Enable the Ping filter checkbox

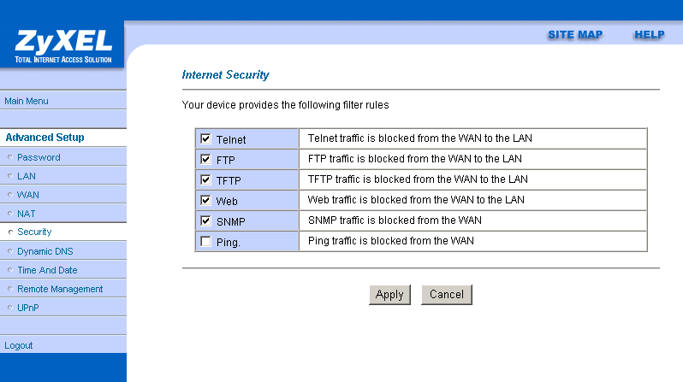tap(205, 242)
